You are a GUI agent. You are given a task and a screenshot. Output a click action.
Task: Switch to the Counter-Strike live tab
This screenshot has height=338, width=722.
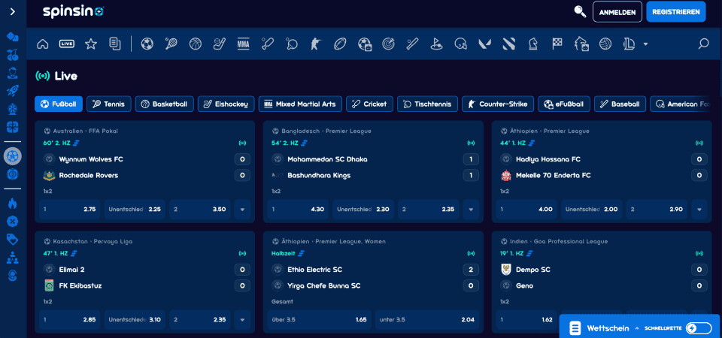[x=498, y=104]
